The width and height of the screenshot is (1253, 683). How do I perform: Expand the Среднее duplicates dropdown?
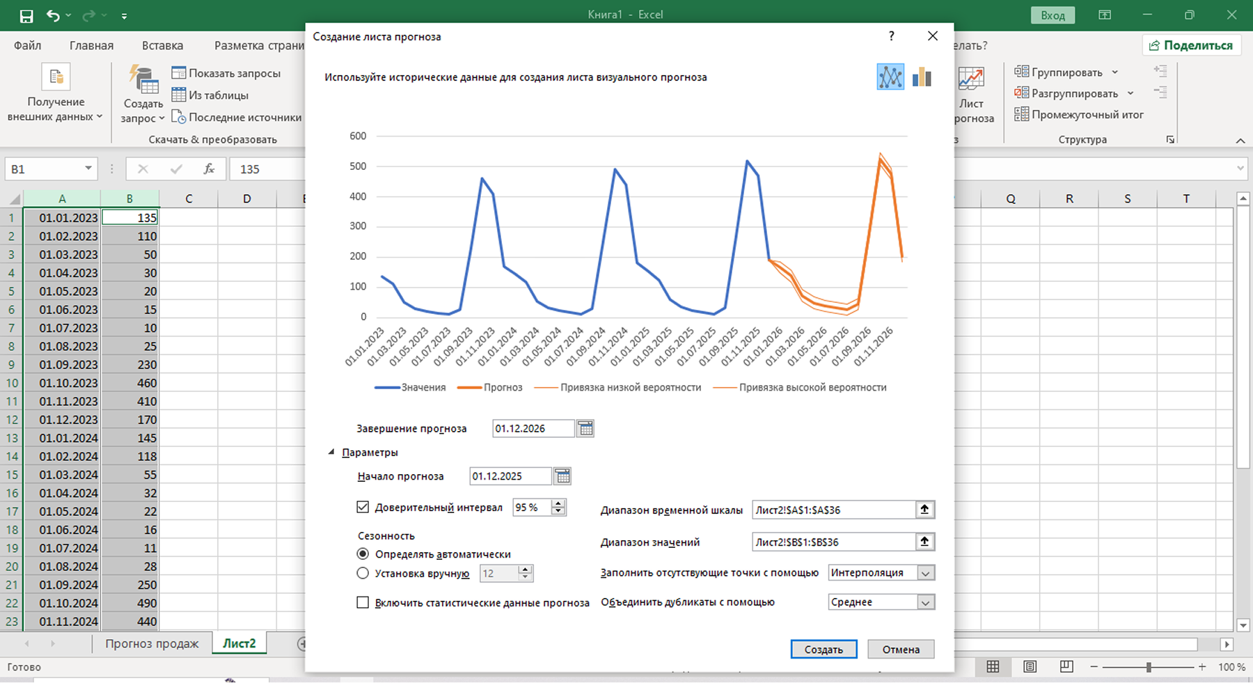coord(925,602)
